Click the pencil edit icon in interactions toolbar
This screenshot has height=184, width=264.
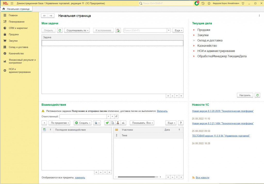(123, 123)
